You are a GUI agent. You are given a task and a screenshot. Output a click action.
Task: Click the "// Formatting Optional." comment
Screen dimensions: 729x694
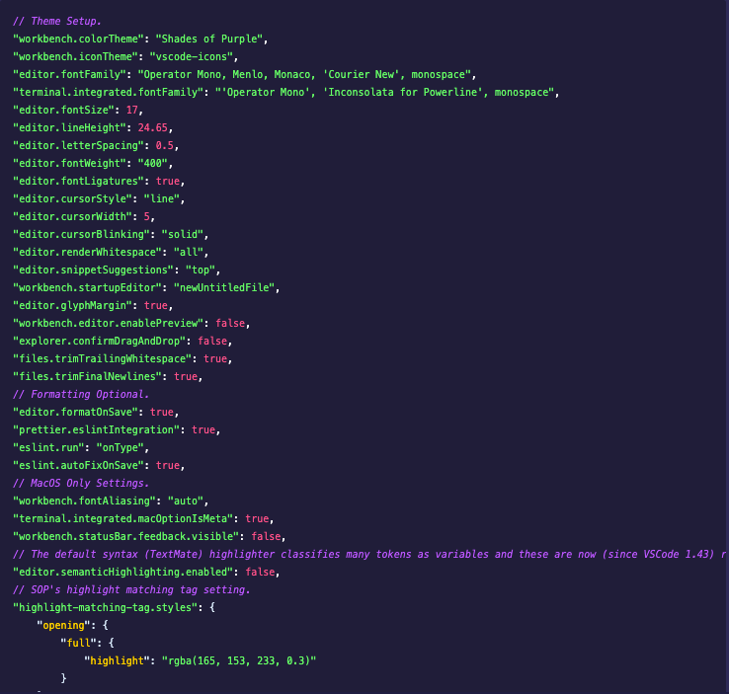point(81,394)
